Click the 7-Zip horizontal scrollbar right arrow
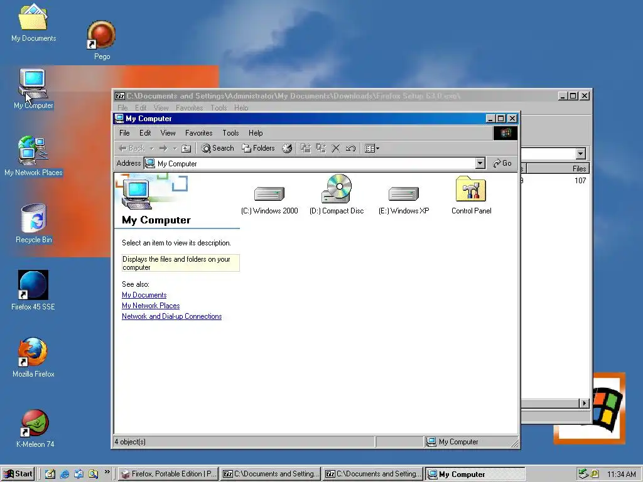643x482 pixels. (585, 404)
